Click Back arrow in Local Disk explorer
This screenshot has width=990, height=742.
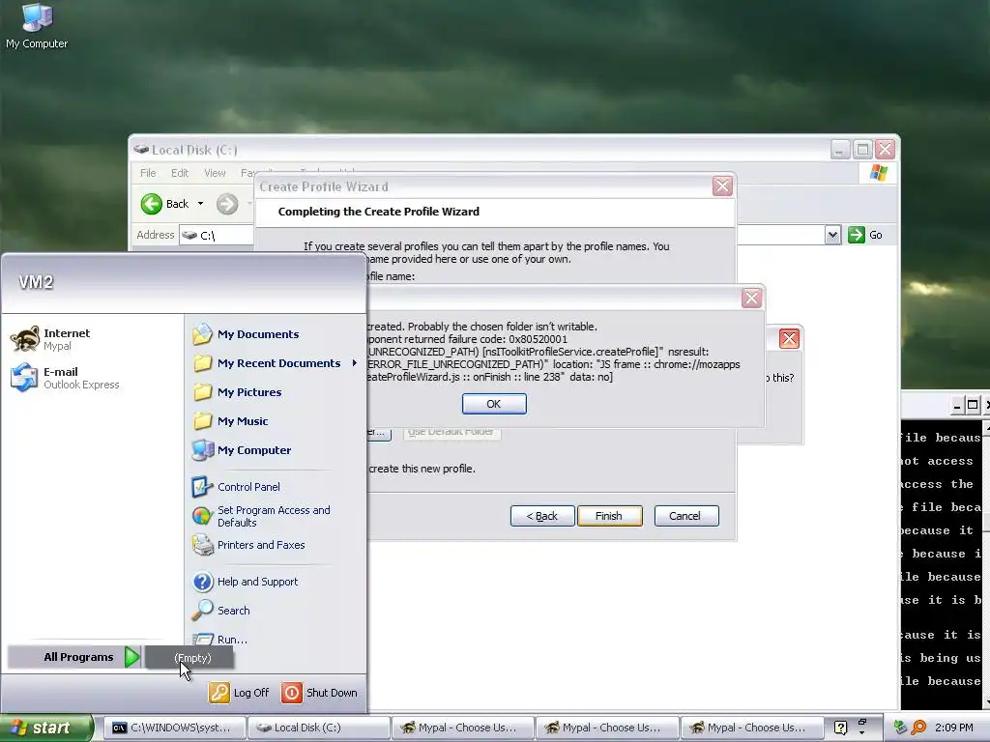click(x=164, y=204)
